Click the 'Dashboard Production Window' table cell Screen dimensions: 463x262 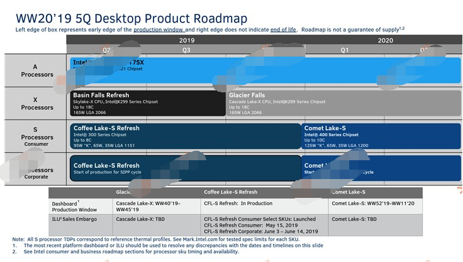pos(81,207)
